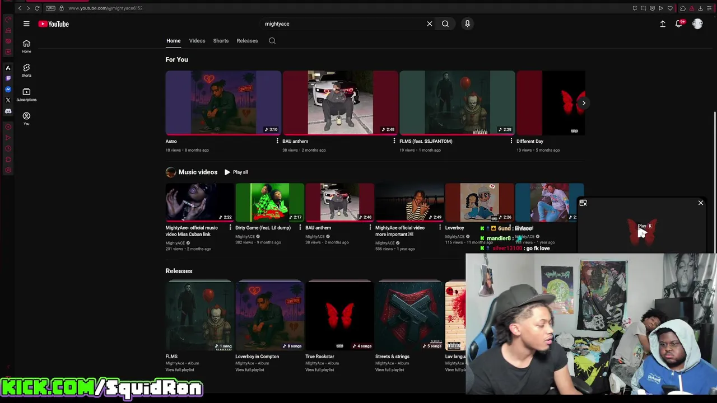The image size is (717, 403).
Task: Open Streets & strings album cover
Action: coord(409,315)
